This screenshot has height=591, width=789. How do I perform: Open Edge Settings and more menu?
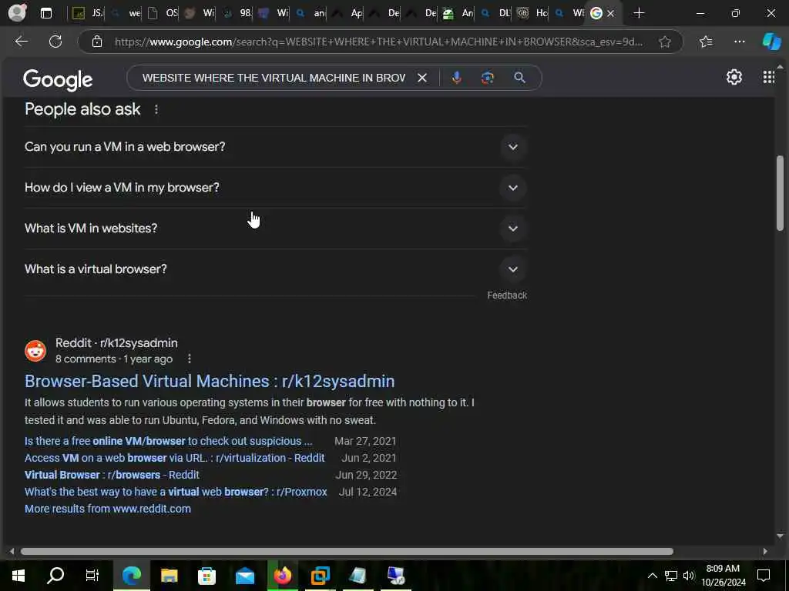click(x=739, y=42)
